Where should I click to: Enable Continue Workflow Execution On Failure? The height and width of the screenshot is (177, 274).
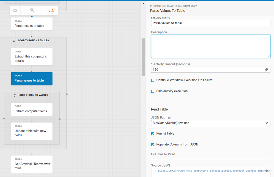coord(153,80)
